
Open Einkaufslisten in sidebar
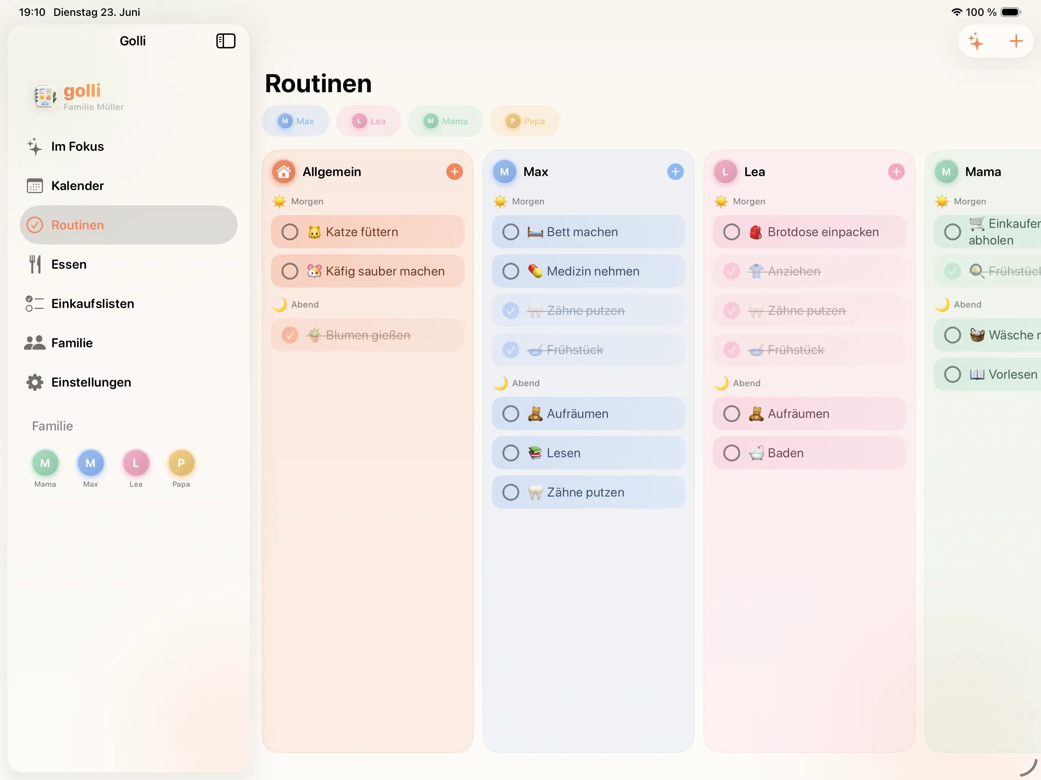tap(128, 304)
